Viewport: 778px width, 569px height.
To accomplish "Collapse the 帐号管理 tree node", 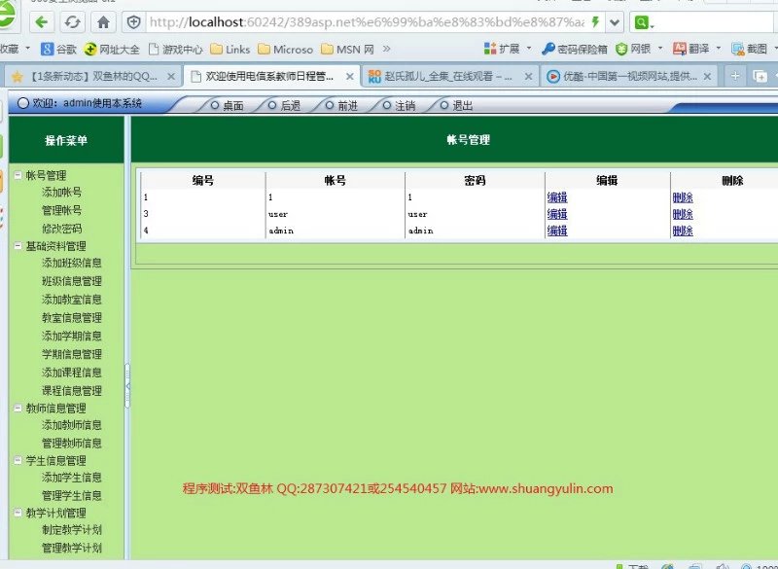I will (18, 175).
